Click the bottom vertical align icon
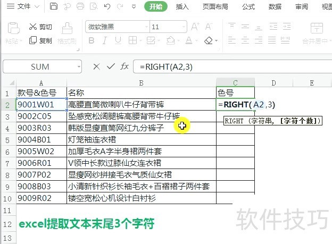The width and height of the screenshot is (332, 244). (x=259, y=27)
